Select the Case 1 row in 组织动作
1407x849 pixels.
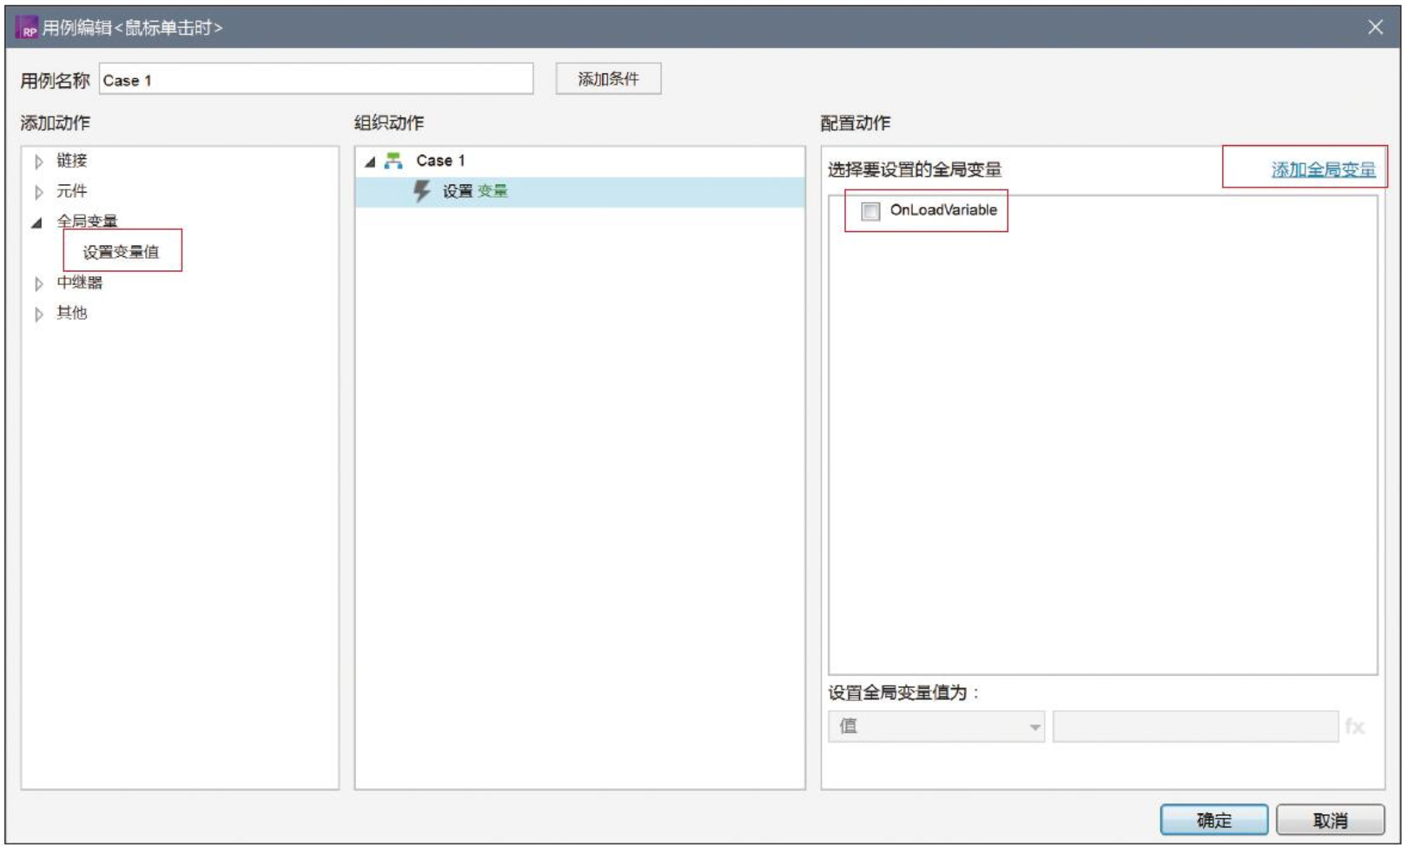[x=580, y=161]
